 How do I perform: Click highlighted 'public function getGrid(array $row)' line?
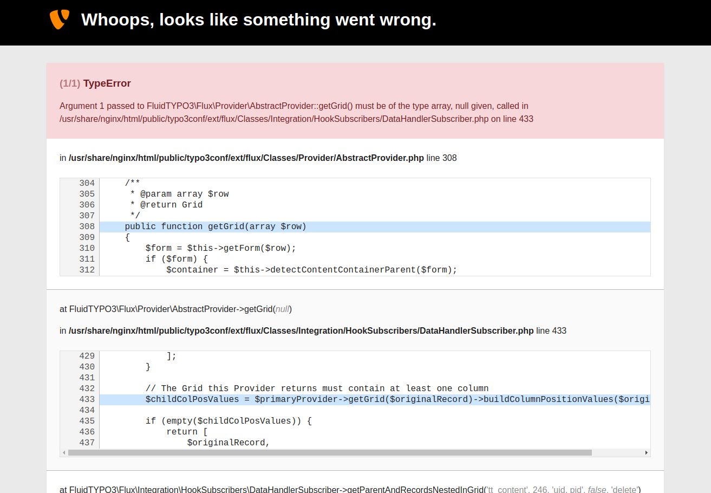[x=375, y=226]
